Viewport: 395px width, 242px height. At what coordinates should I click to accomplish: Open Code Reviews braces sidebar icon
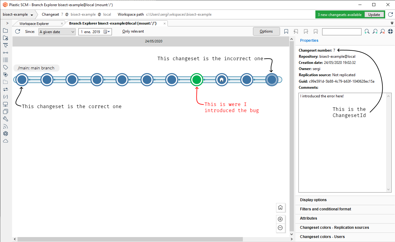coord(5,97)
